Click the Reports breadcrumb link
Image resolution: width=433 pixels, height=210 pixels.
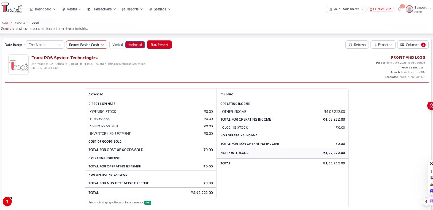tap(20, 23)
